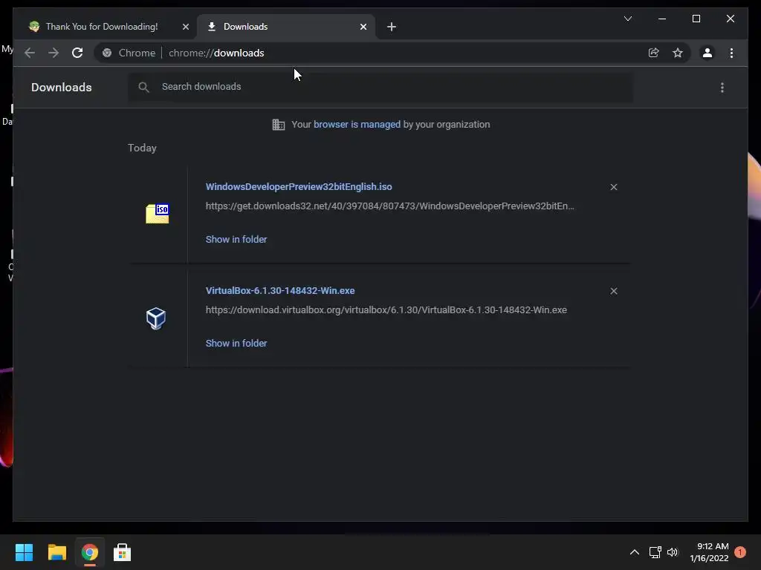Open the Chrome three-dot main menu

tap(731, 53)
